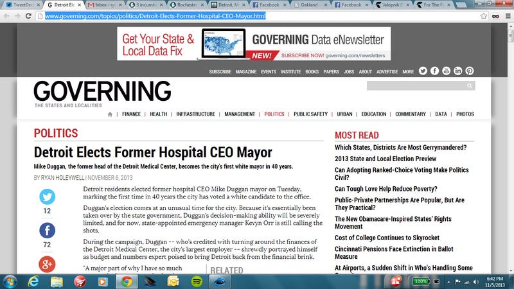Viewport: 514px width, 289px height.
Task: Open Governing's YouTube icon in header
Action: coord(446,71)
